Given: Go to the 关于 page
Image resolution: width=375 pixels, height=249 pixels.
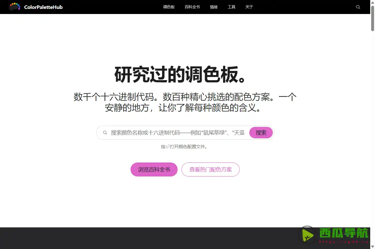Looking at the screenshot, I should pyautogui.click(x=249, y=7).
